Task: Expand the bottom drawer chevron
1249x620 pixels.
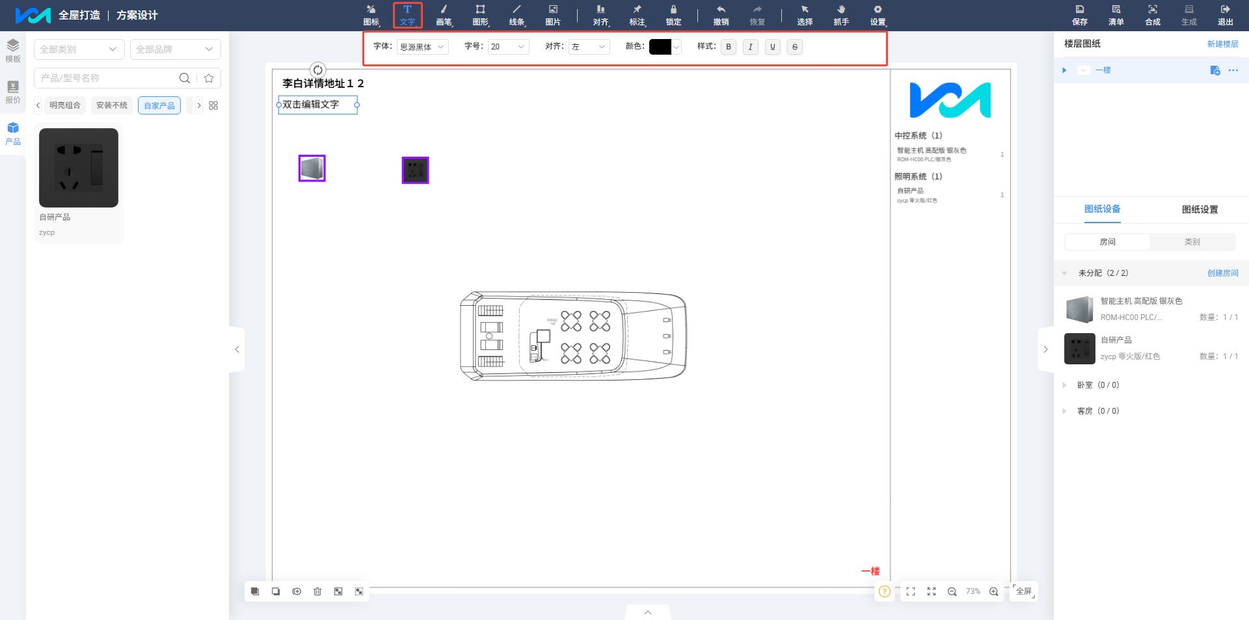Action: click(648, 613)
